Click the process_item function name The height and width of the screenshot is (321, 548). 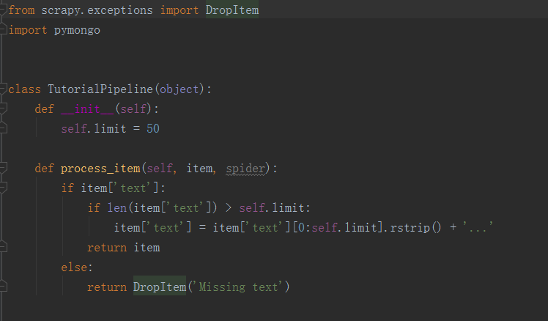pyautogui.click(x=100, y=169)
